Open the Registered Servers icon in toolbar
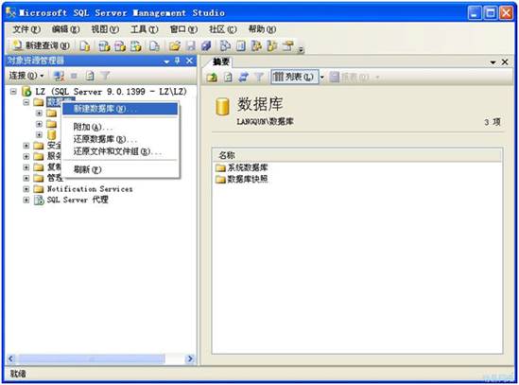The width and height of the screenshot is (519, 385). click(225, 45)
